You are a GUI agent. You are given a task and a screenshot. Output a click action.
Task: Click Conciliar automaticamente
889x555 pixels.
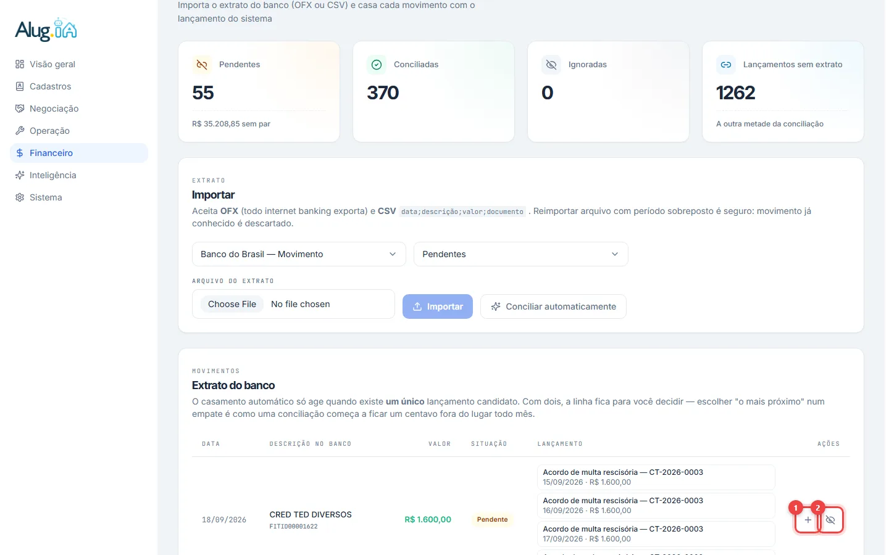pos(553,306)
